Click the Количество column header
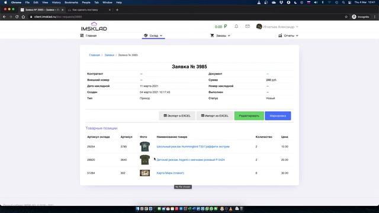 (264, 137)
